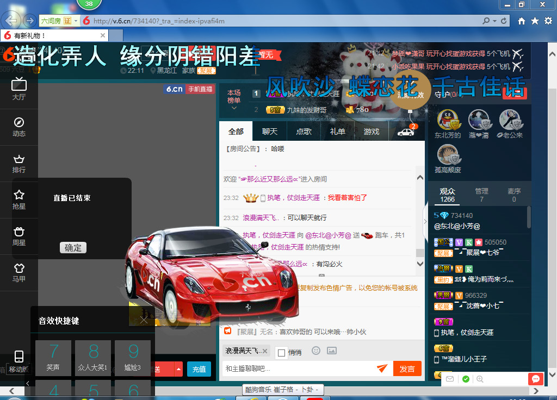The width and height of the screenshot is (557, 400).
Task: Remove 浪漫满天飞 chat target with x
Action: pyautogui.click(x=265, y=351)
